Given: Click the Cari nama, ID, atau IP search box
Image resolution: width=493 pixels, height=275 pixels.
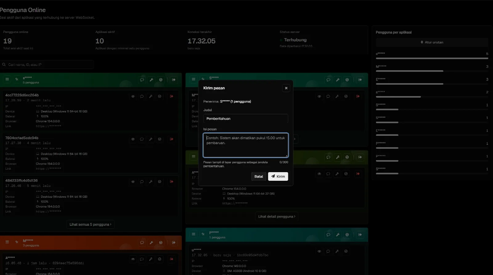Looking at the screenshot, I should (x=47, y=65).
